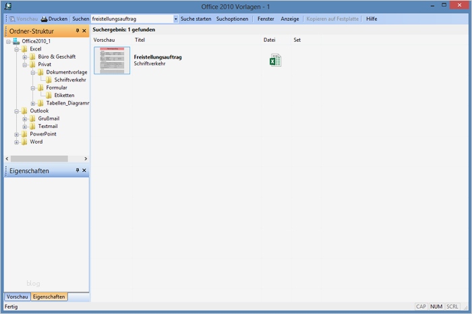Viewport: 472px width, 314px height.
Task: Click the Schriftverkehr folder icon in tree
Action: click(49, 80)
